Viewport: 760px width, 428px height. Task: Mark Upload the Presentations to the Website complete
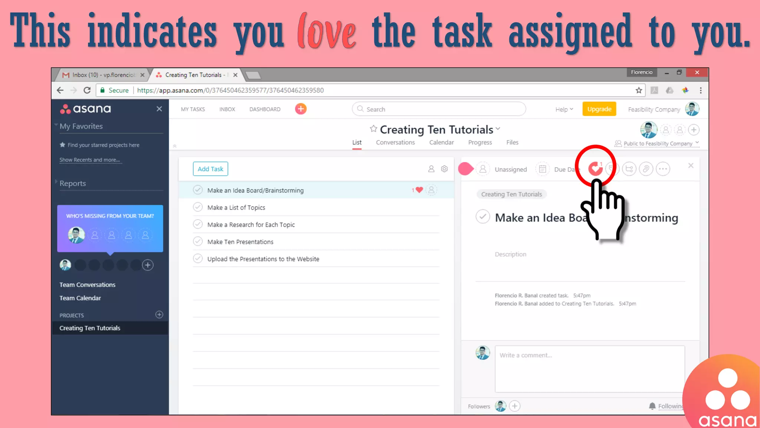tap(198, 258)
